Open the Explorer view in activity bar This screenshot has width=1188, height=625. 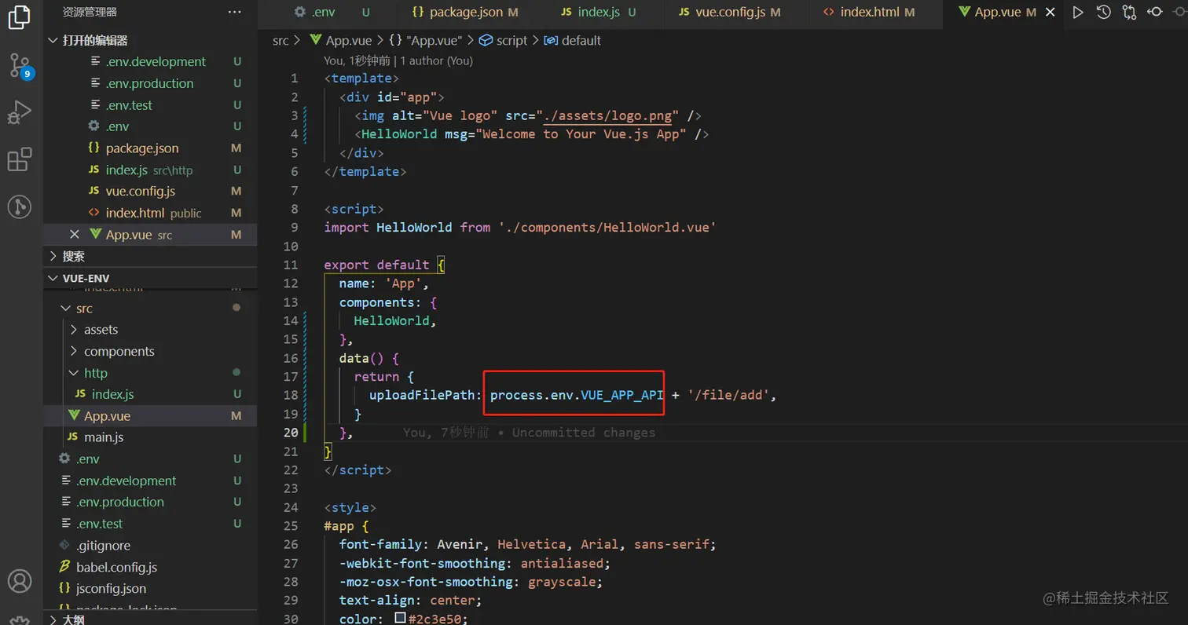pos(19,16)
